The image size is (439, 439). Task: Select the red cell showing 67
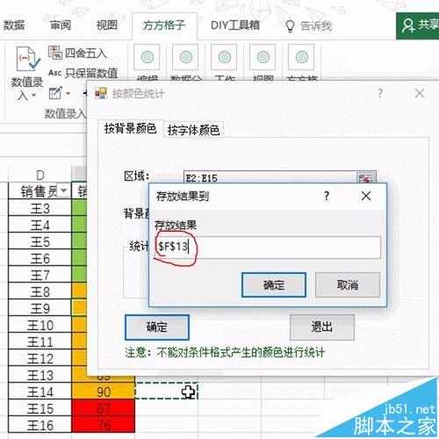[x=103, y=407]
